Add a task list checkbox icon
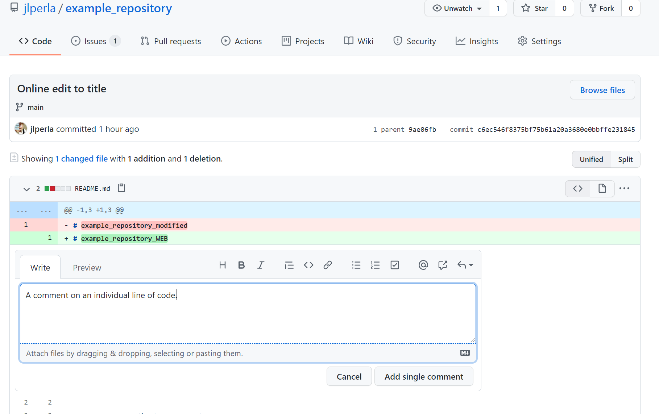659x414 pixels. 395,265
